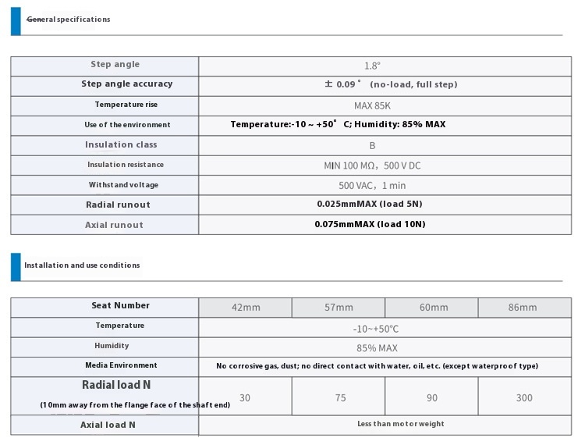Select the 'General specifications' heading
This screenshot has width=585, height=445.
(69, 20)
